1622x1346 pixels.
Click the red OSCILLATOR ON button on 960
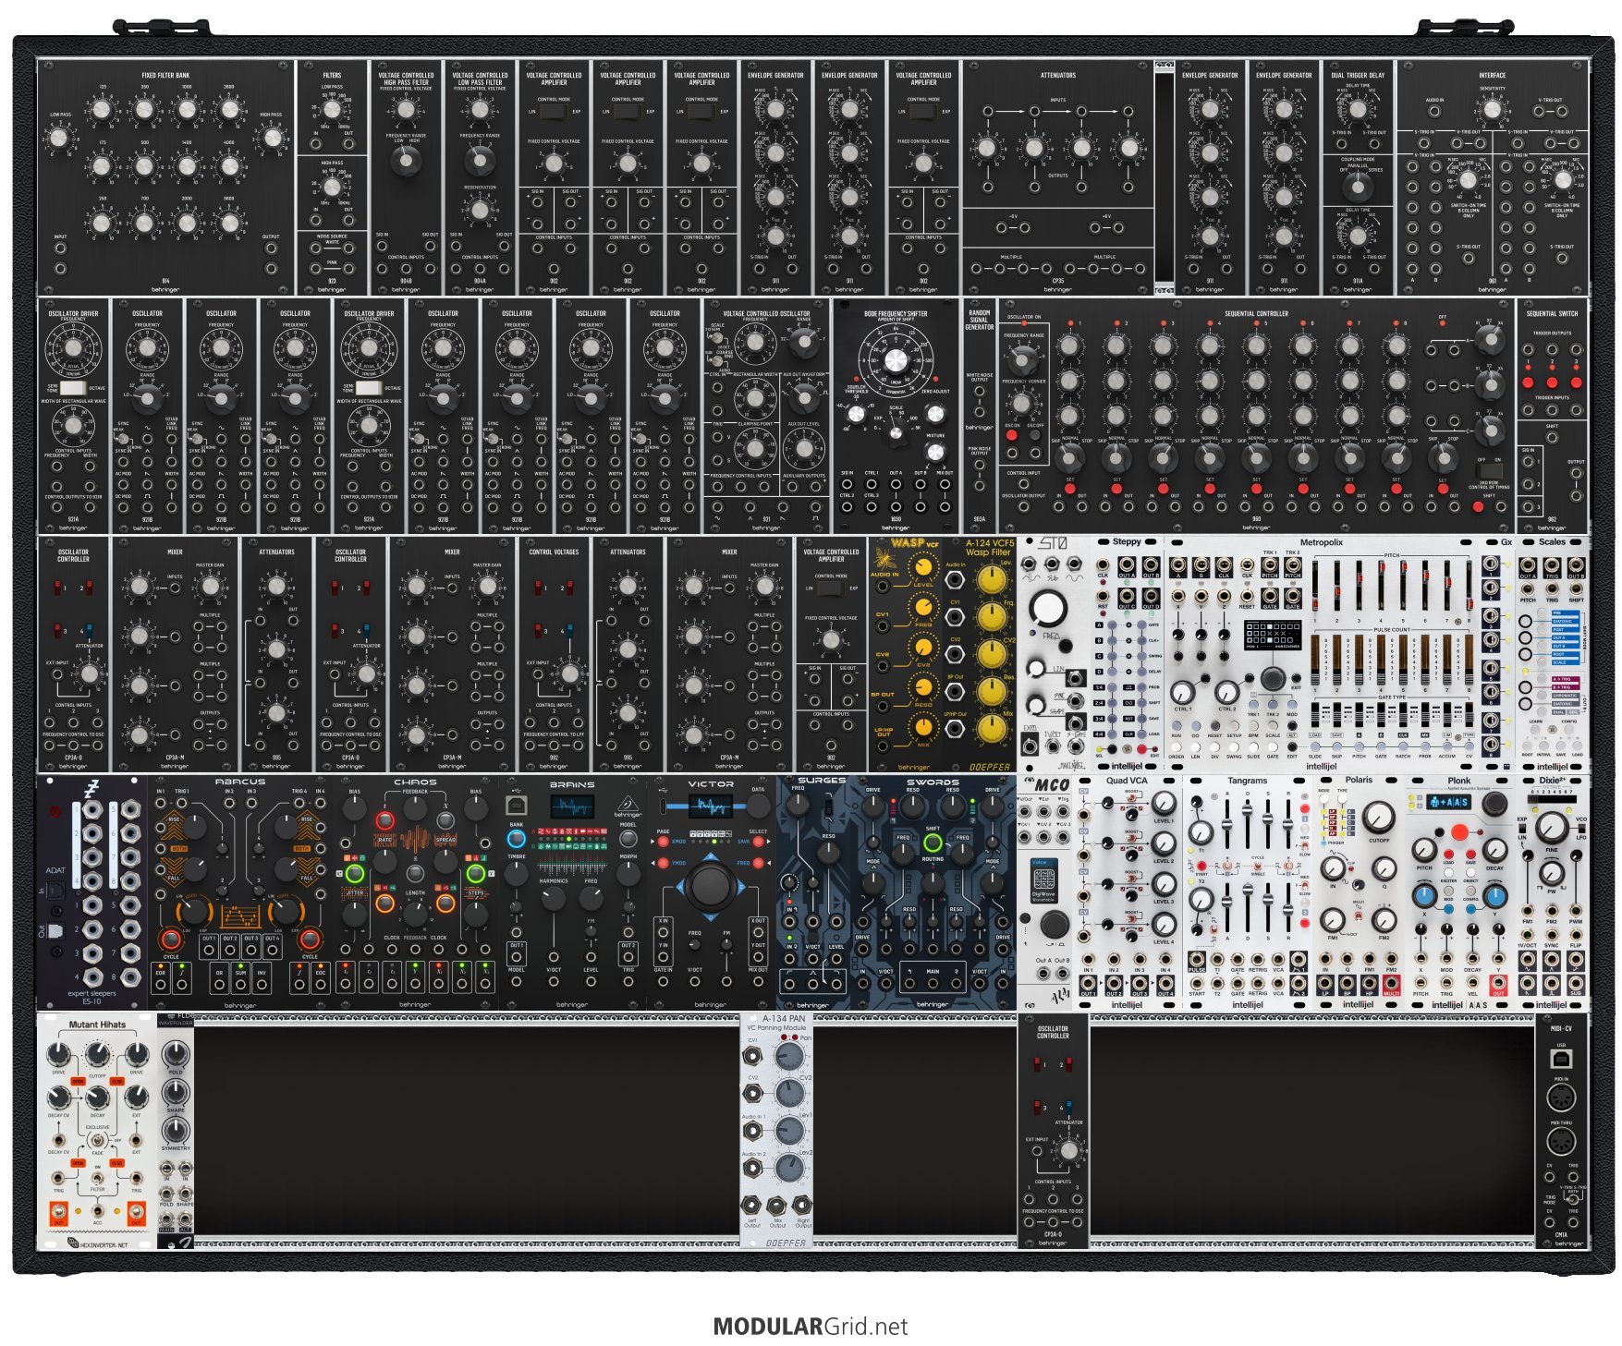1011,435
